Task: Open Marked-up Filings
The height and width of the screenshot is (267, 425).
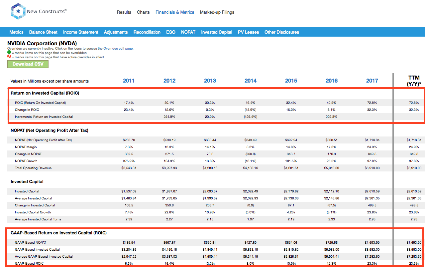Action: [x=217, y=12]
